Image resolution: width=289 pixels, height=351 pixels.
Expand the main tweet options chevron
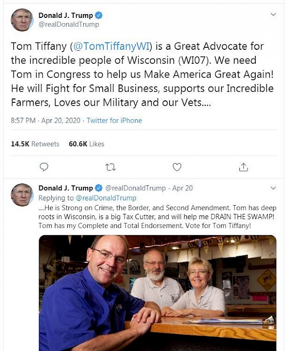[x=273, y=15]
